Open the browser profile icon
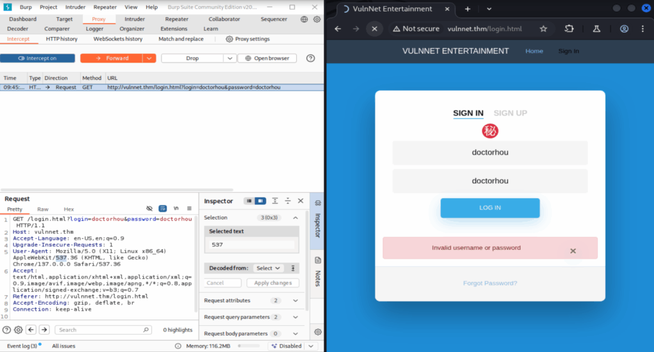The height and width of the screenshot is (352, 654). [624, 29]
